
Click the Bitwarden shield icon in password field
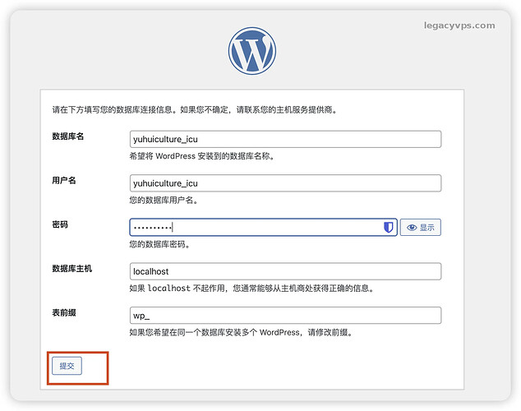(x=388, y=227)
